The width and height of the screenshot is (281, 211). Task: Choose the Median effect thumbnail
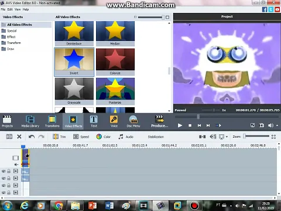(x=115, y=33)
